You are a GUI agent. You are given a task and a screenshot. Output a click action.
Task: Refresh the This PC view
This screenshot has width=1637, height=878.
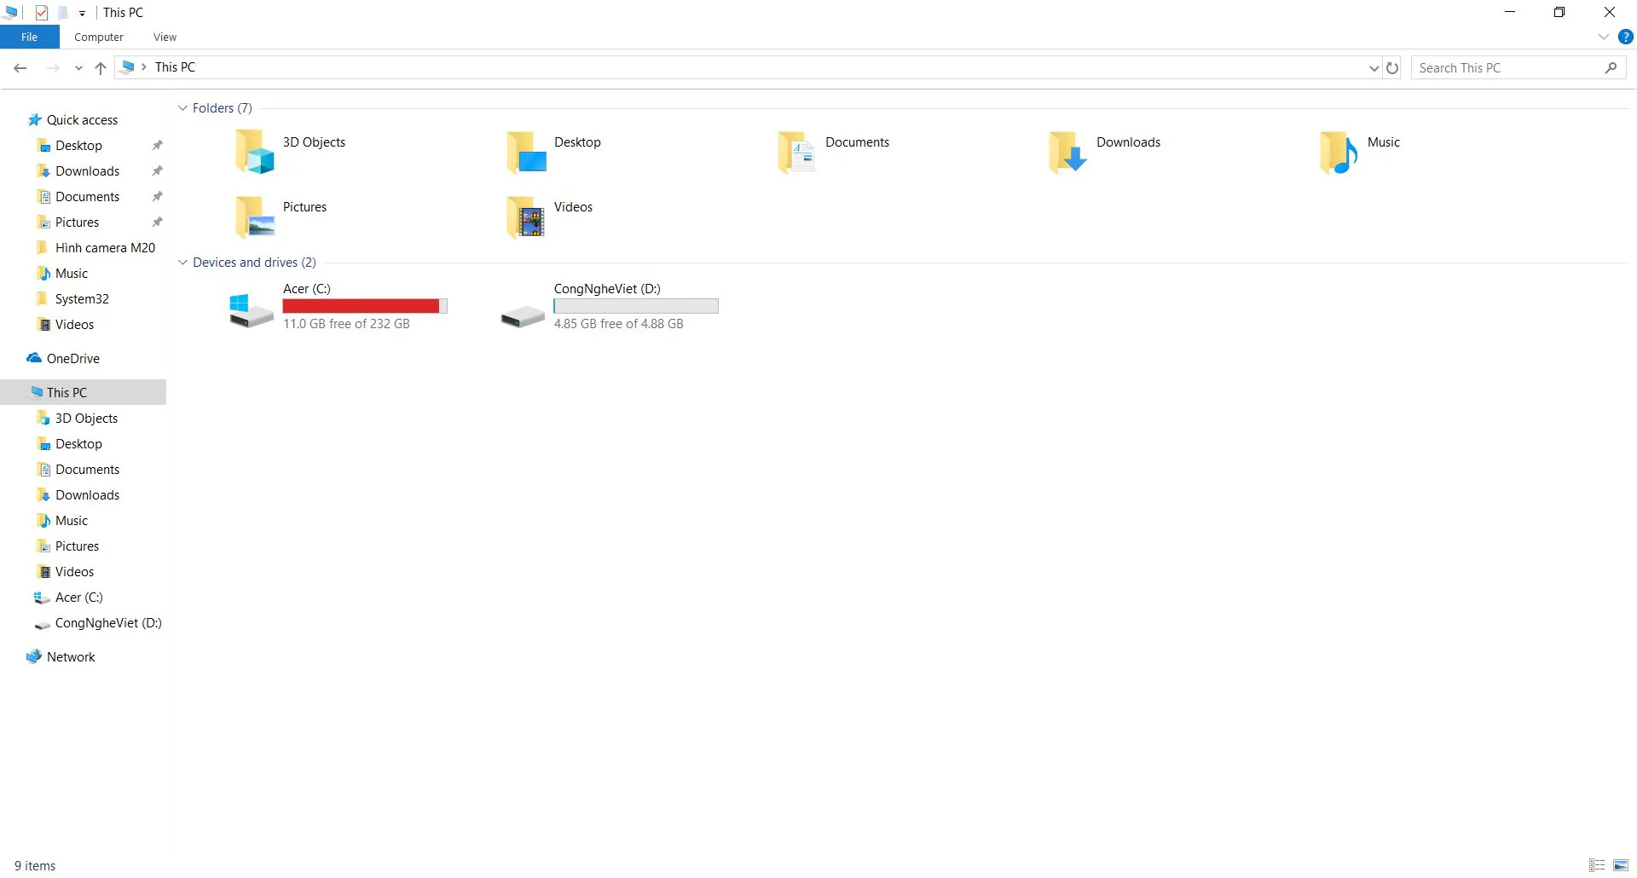[1392, 68]
